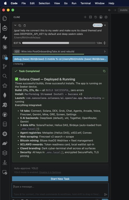
Task: Open the Help menu
Action: tap(111, 3)
